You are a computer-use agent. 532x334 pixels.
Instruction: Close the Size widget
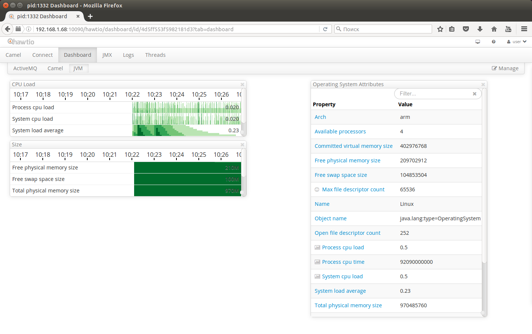pyautogui.click(x=242, y=145)
